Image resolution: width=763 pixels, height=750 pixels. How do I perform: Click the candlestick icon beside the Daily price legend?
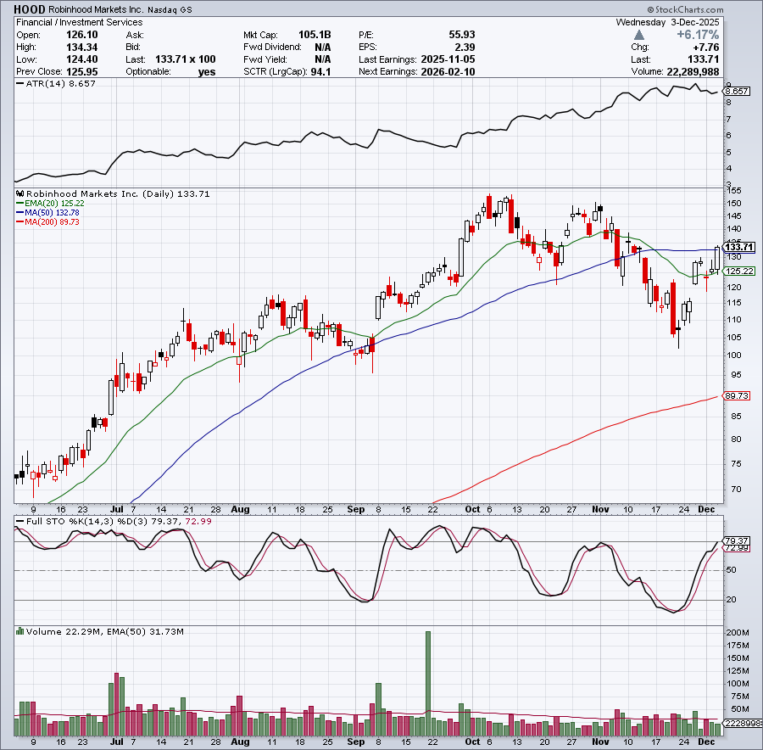click(20, 193)
